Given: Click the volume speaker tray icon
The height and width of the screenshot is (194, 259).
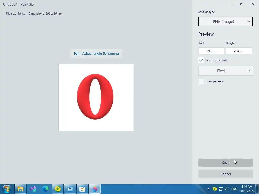Looking at the screenshot, I should coord(227,189).
